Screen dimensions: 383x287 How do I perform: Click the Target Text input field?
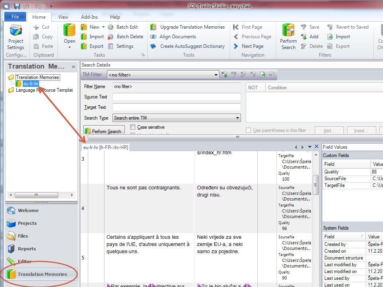[x=177, y=107]
